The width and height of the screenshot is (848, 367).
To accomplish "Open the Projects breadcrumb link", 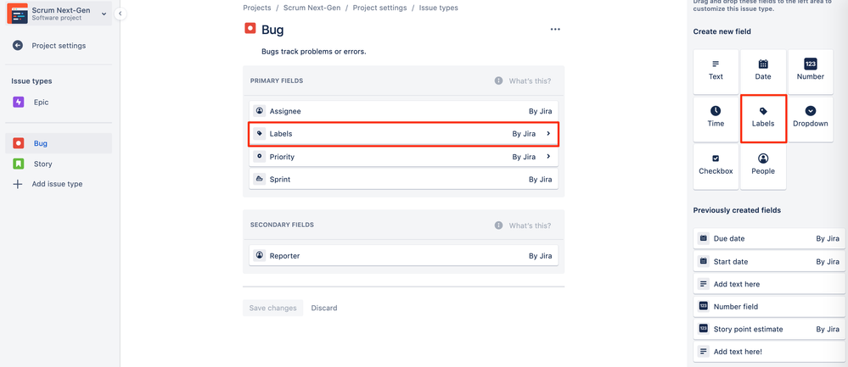I will pyautogui.click(x=257, y=8).
